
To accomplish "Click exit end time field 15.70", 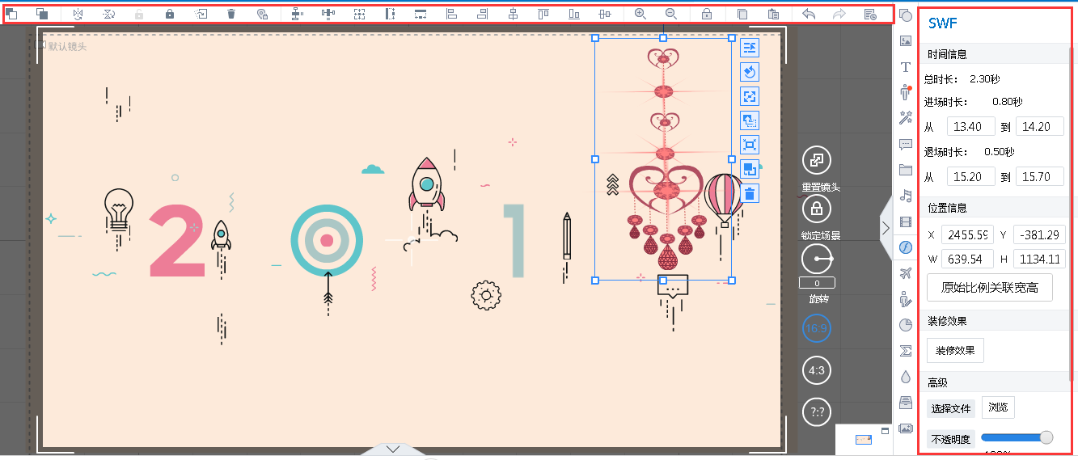I will (x=1040, y=176).
